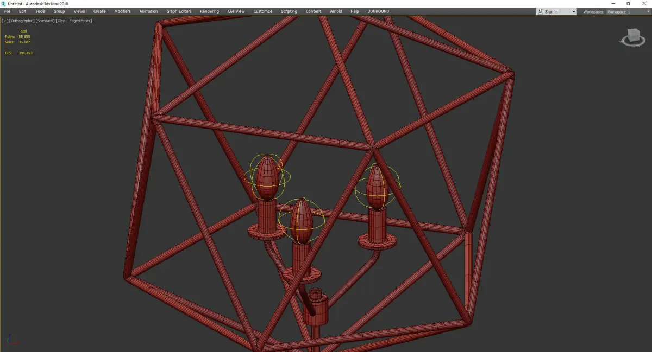Open the Graph Editors menu
Screen dimensions: 652x352
point(179,11)
